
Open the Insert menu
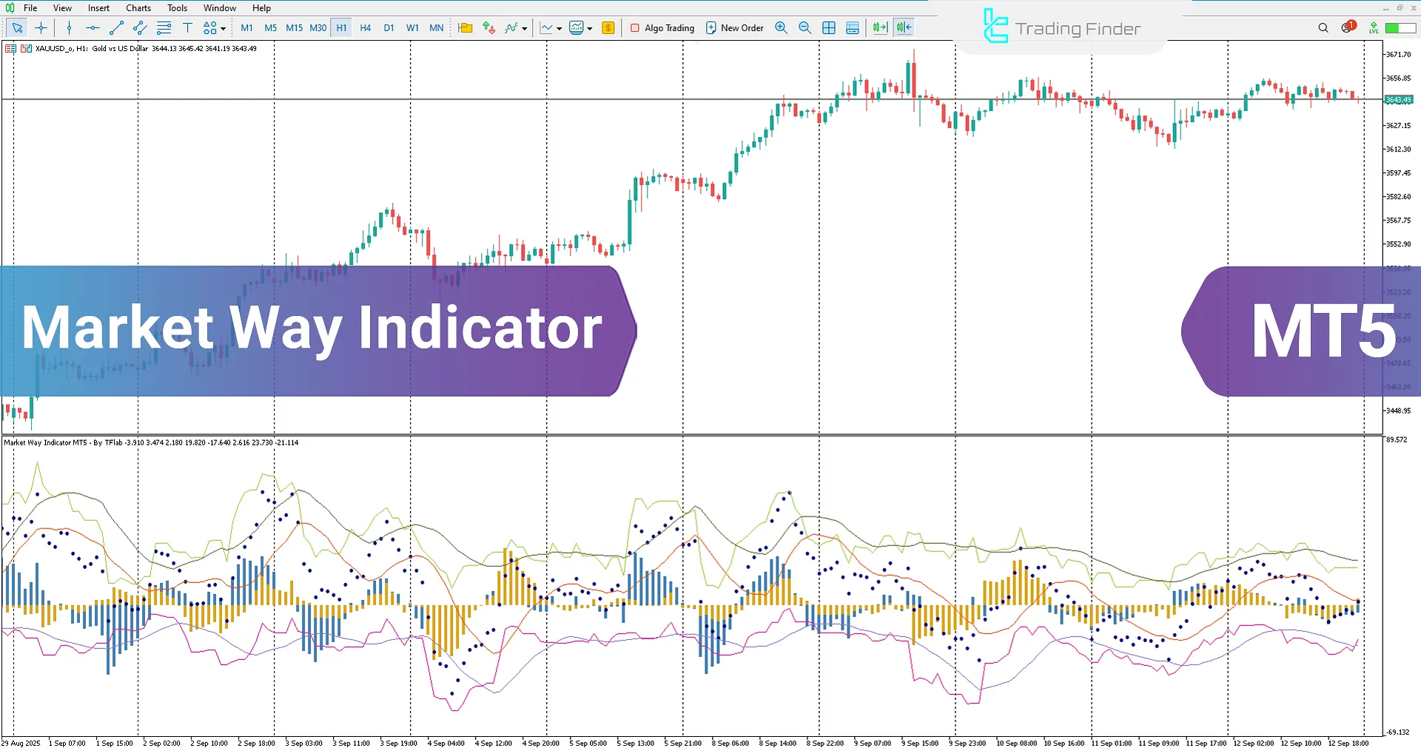coord(98,8)
